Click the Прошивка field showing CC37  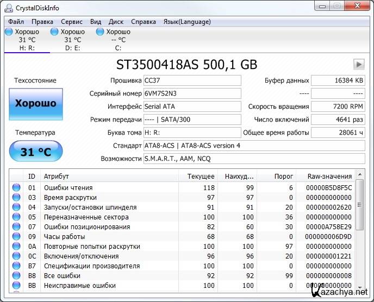192,80
